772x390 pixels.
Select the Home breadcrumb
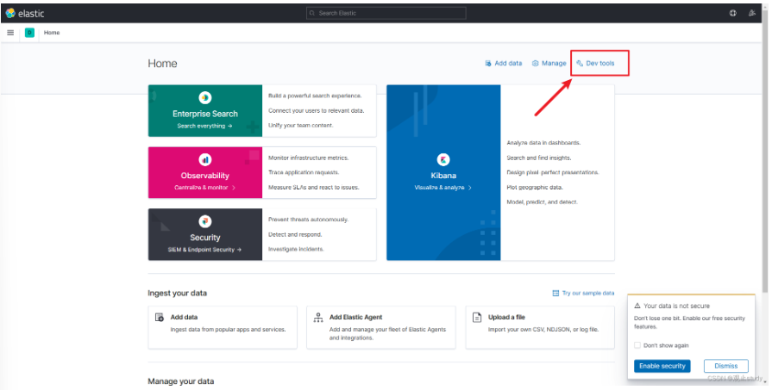pyautogui.click(x=52, y=33)
